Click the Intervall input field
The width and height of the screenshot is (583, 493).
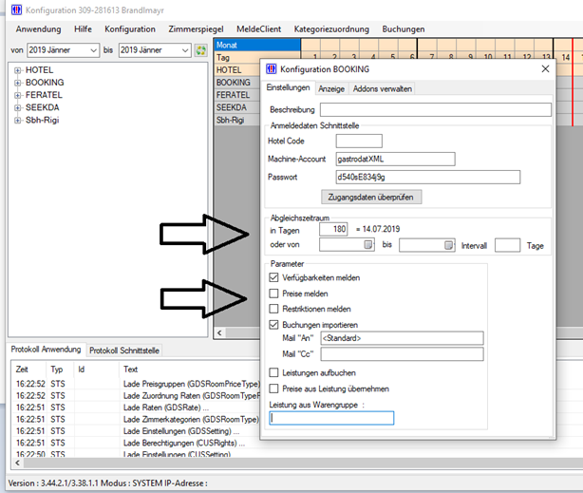[x=507, y=246]
